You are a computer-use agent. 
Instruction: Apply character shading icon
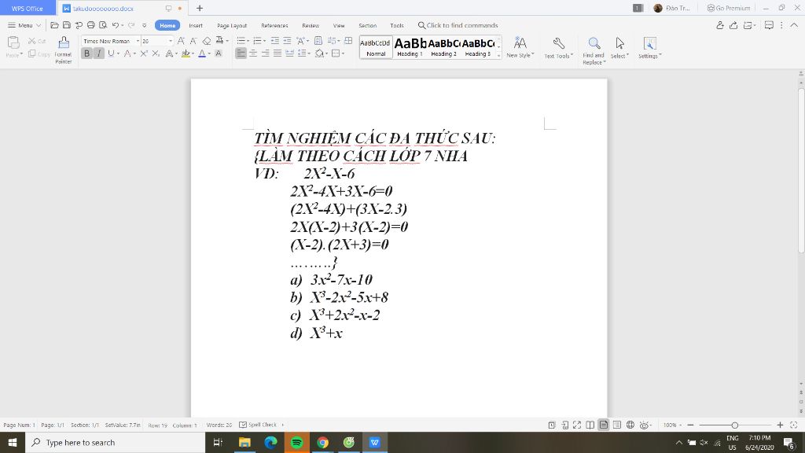[x=219, y=53]
